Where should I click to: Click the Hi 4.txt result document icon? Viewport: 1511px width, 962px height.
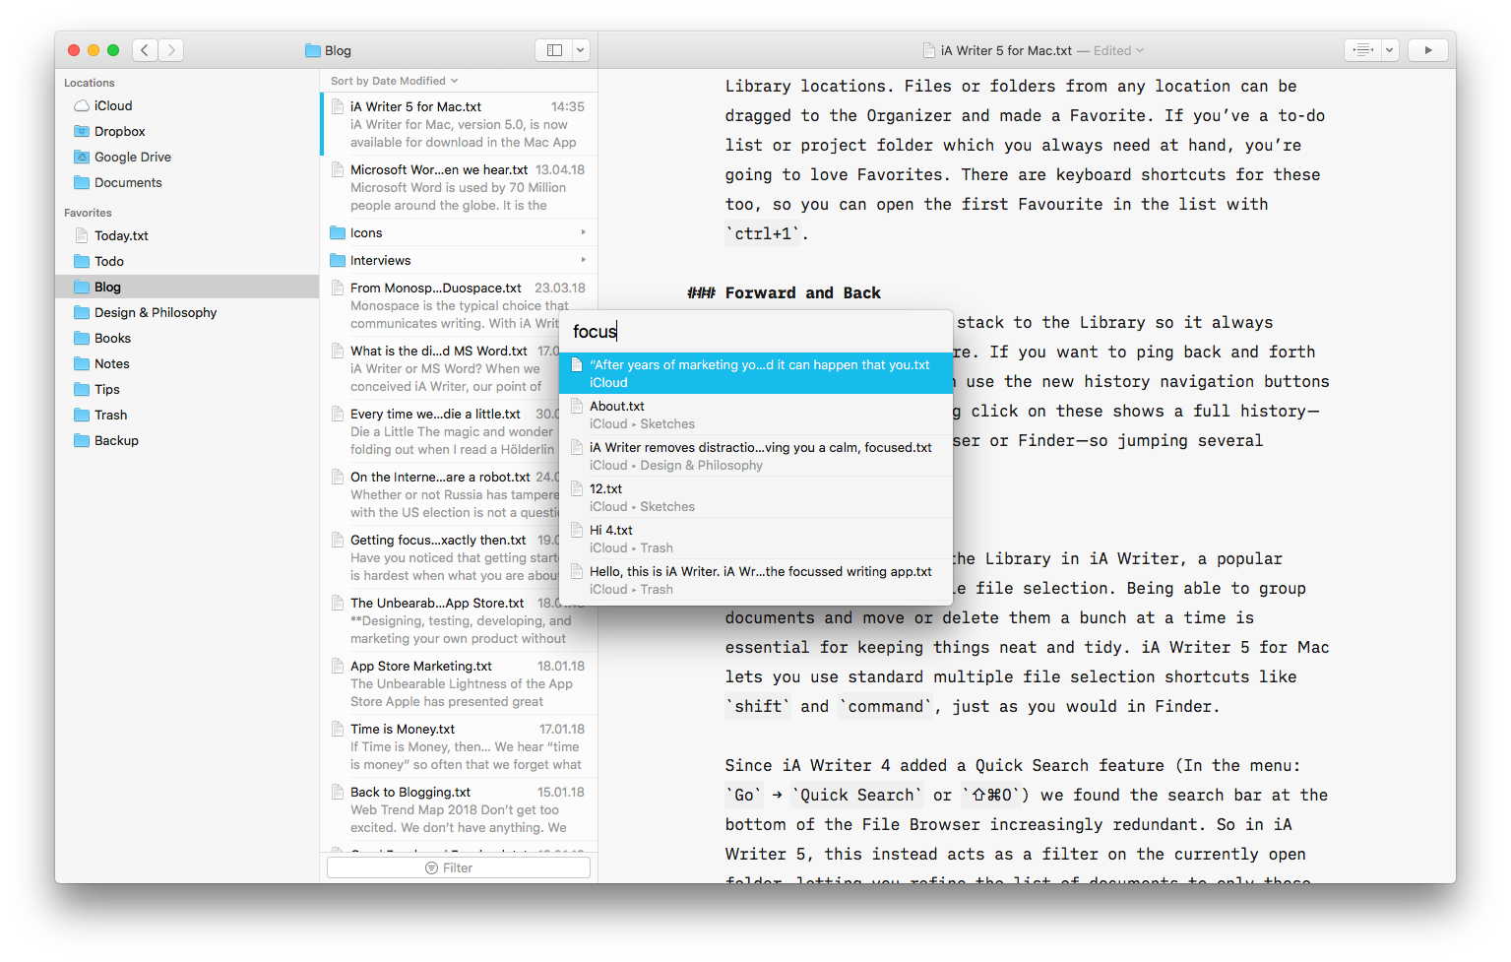coord(577,530)
